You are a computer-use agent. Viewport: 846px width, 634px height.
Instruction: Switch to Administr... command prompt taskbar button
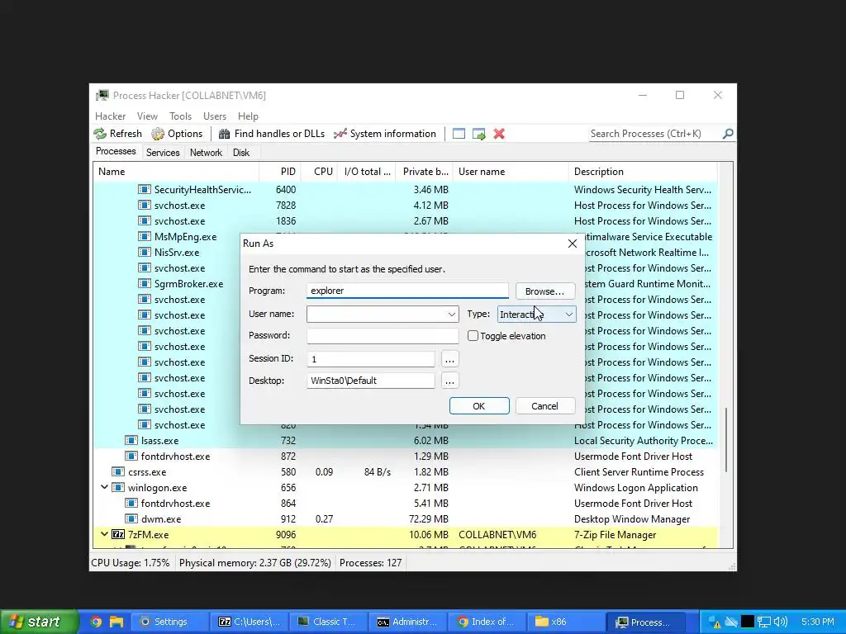[x=406, y=622]
